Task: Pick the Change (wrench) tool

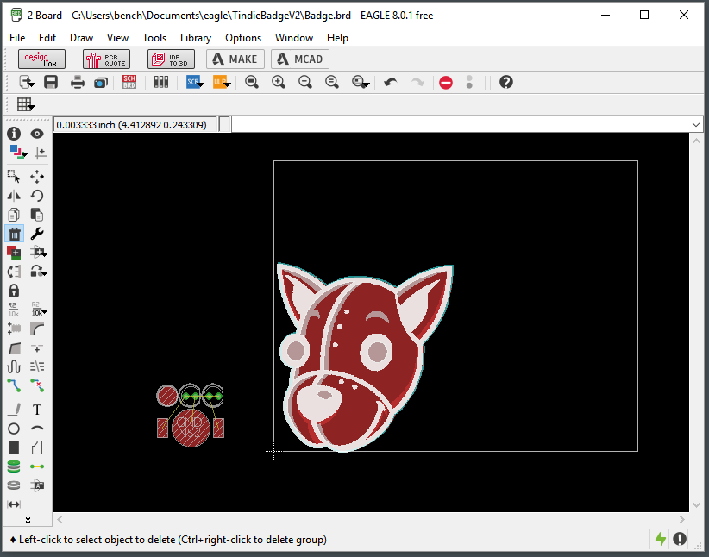Action: point(36,234)
